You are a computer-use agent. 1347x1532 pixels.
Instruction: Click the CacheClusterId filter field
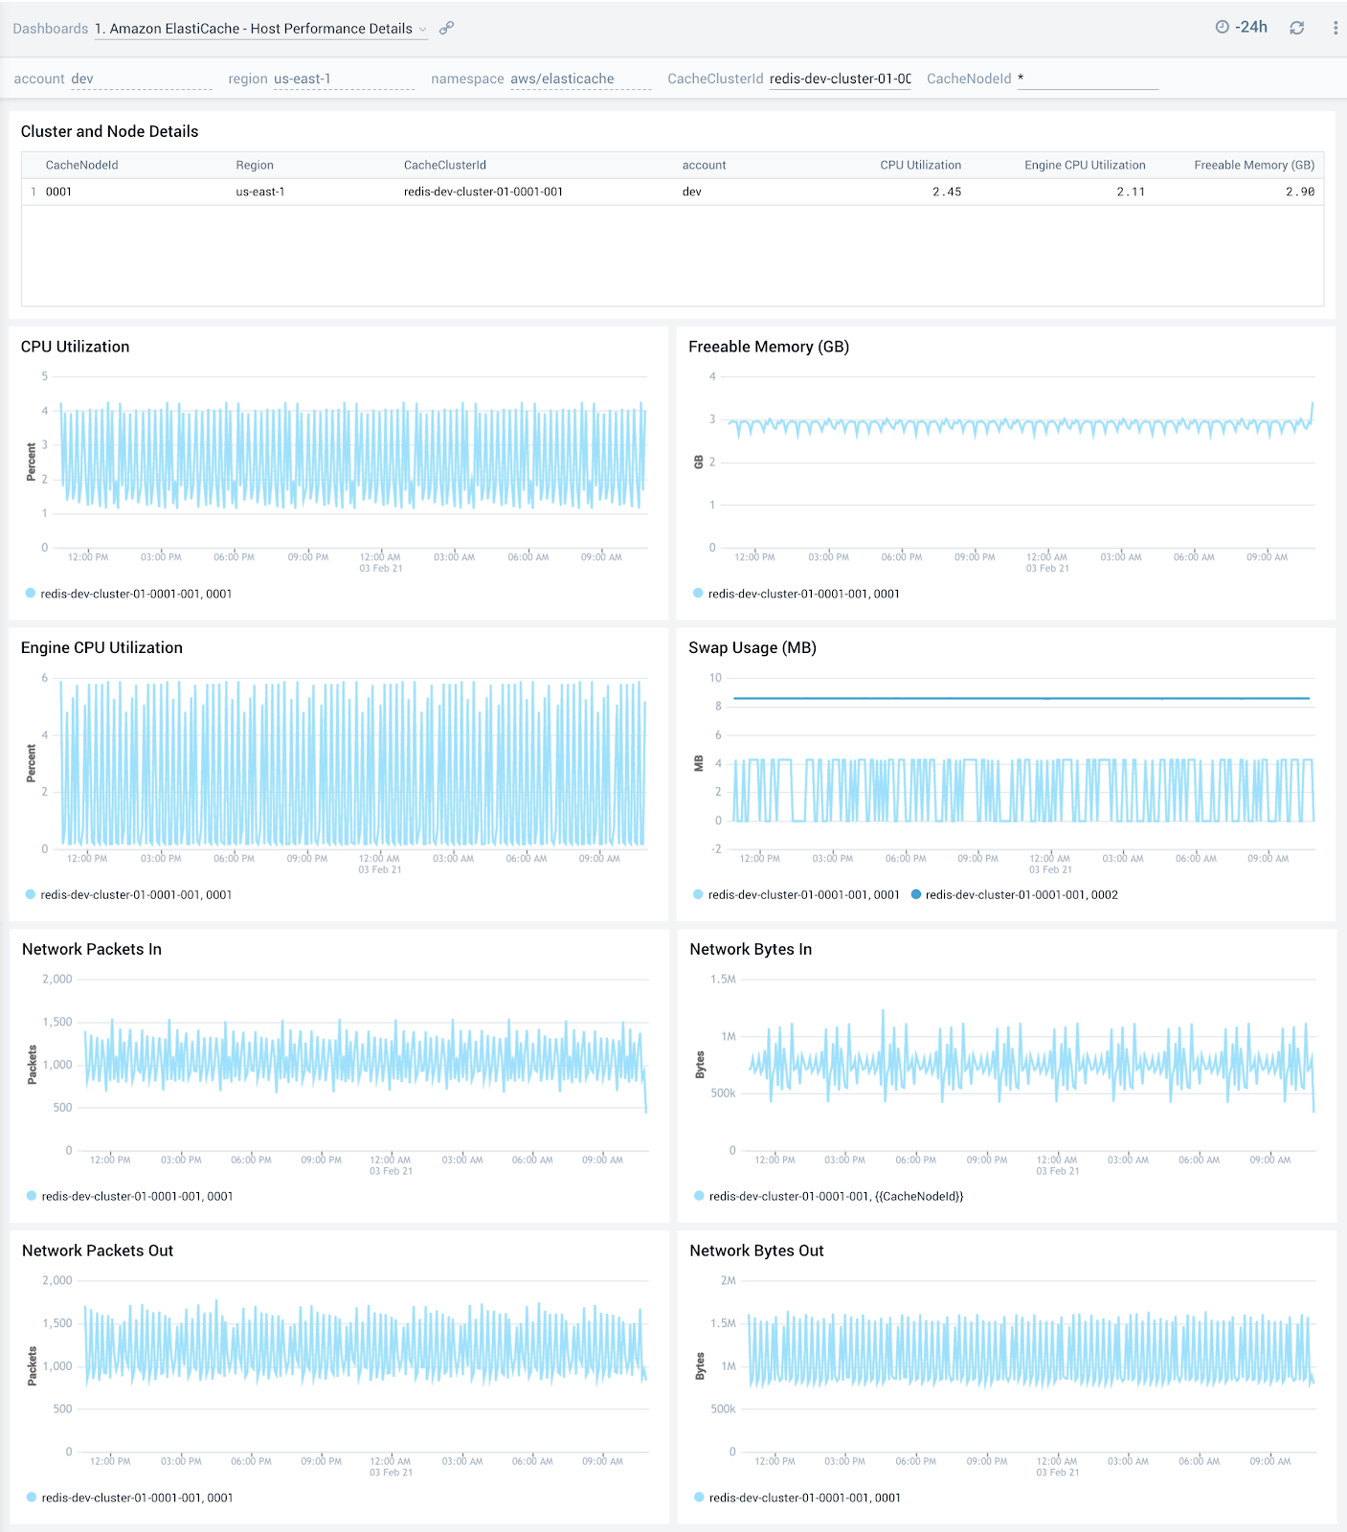840,79
